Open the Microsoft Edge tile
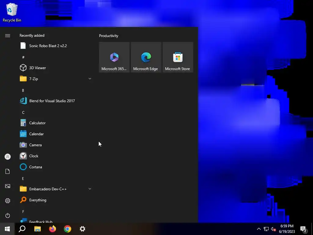 tap(146, 57)
